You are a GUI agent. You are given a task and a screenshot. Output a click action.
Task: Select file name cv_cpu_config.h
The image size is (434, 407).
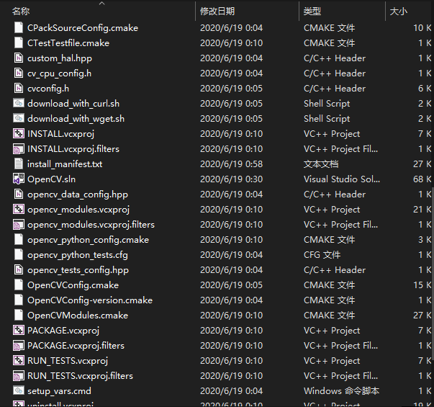click(x=59, y=73)
